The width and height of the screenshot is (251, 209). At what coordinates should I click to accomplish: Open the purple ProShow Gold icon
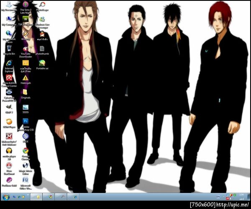(9, 182)
